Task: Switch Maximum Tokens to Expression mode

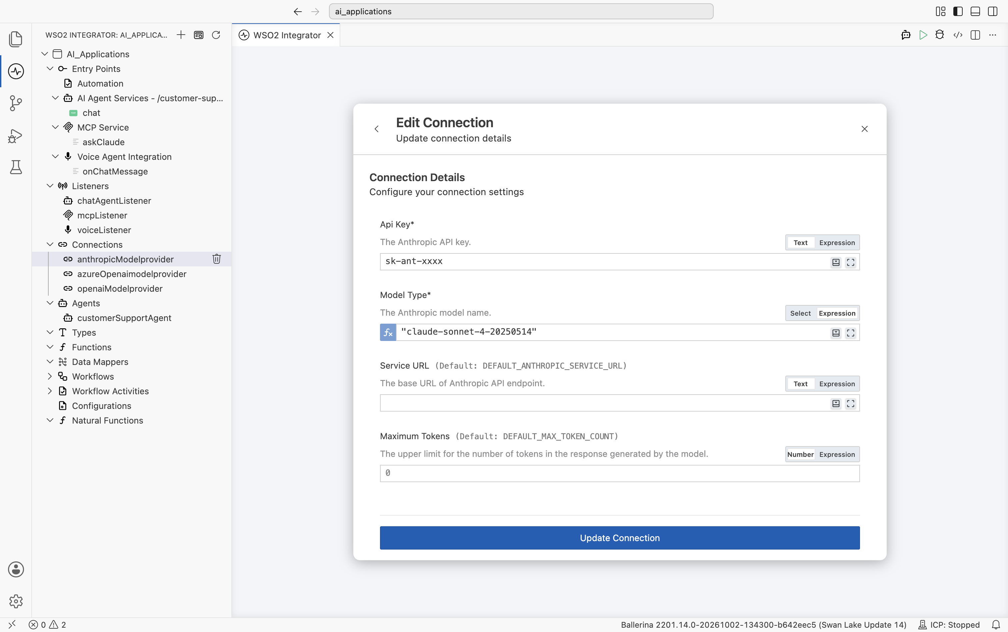Action: pos(837,455)
